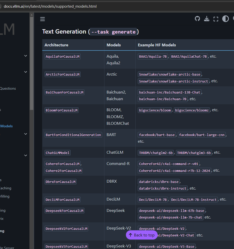
Task: Toggle the light/dark theme switch
Action: pyautogui.click(x=225, y=19)
